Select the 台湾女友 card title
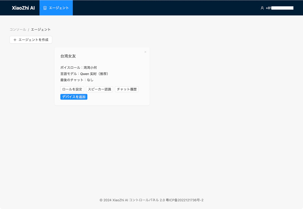 68,56
